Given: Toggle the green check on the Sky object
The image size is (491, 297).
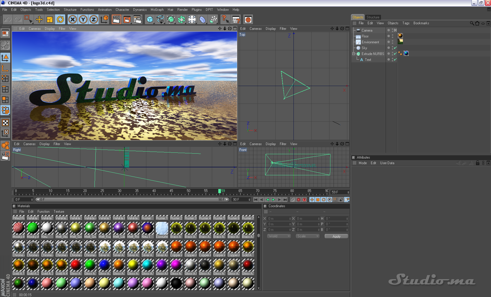Looking at the screenshot, I should [395, 48].
